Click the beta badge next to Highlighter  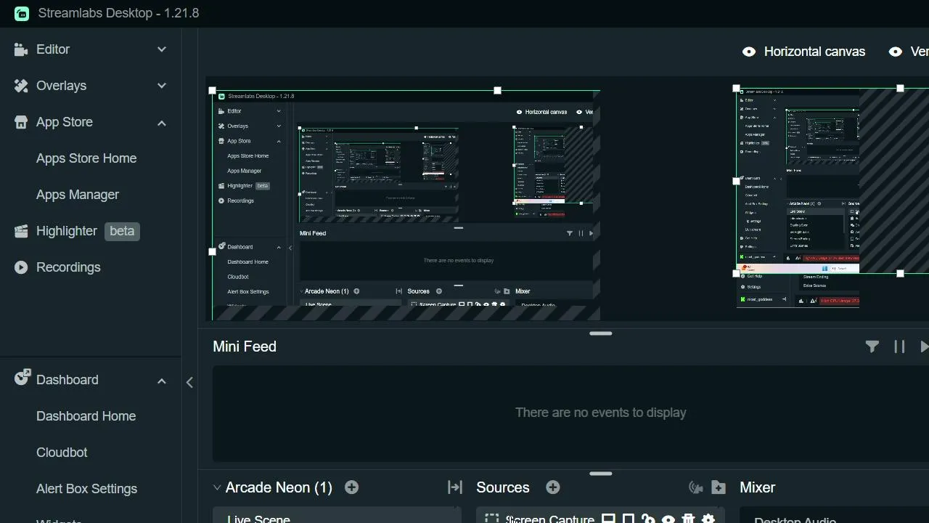pos(122,231)
